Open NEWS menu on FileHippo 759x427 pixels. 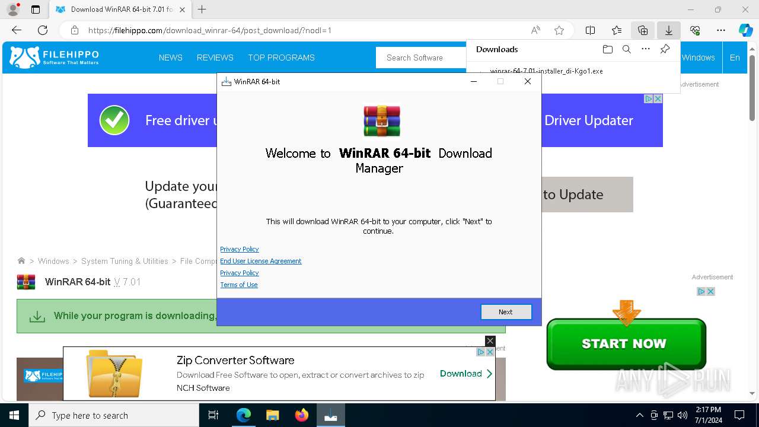(171, 58)
